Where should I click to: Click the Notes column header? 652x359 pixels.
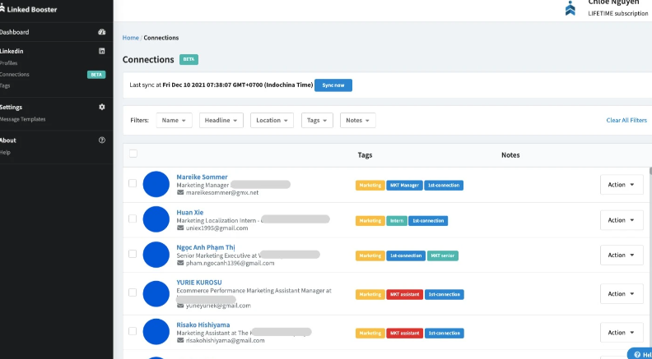510,154
